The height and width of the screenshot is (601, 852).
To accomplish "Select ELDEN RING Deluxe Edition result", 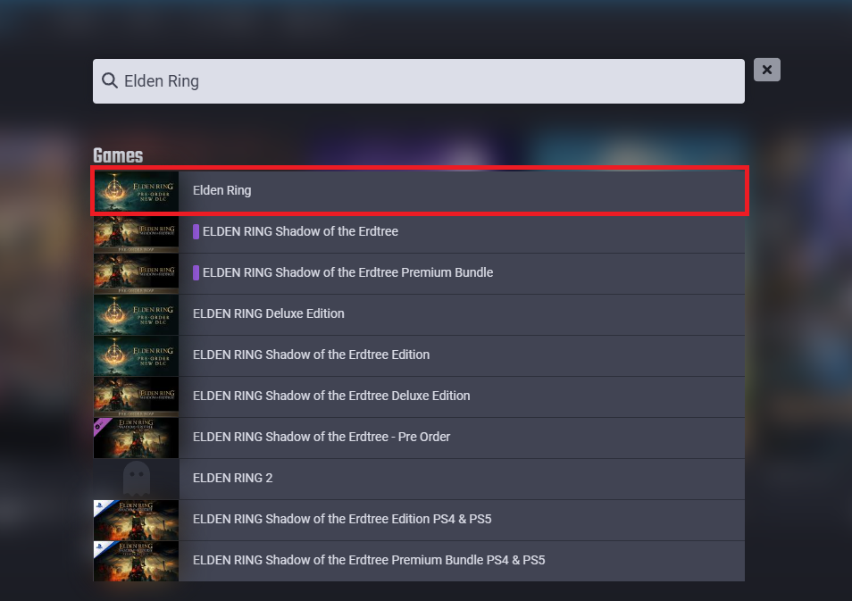I will [419, 314].
